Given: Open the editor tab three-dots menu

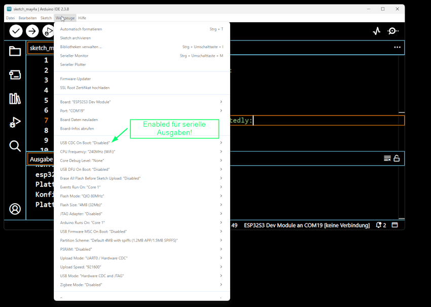Looking at the screenshot, I should (x=397, y=47).
